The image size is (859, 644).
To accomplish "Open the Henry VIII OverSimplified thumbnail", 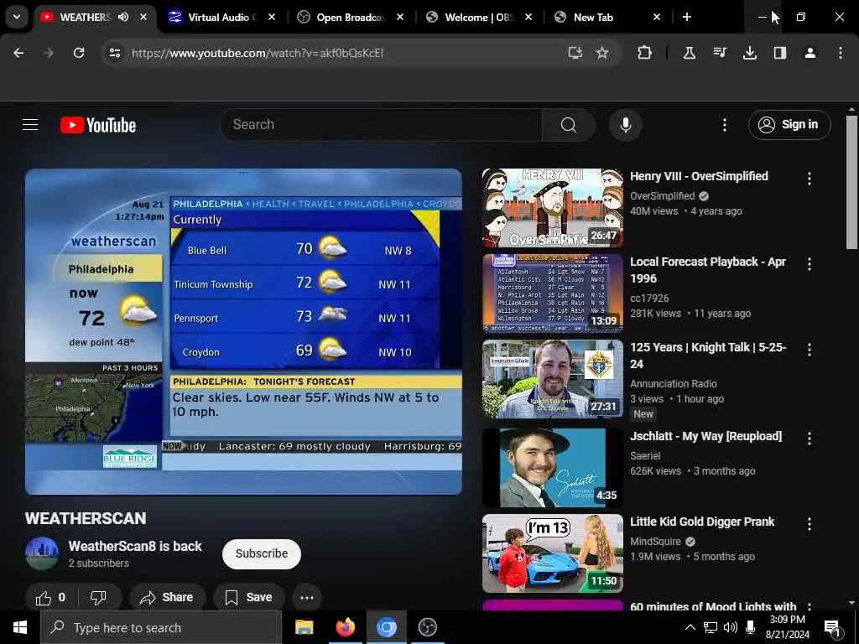I will 552,208.
